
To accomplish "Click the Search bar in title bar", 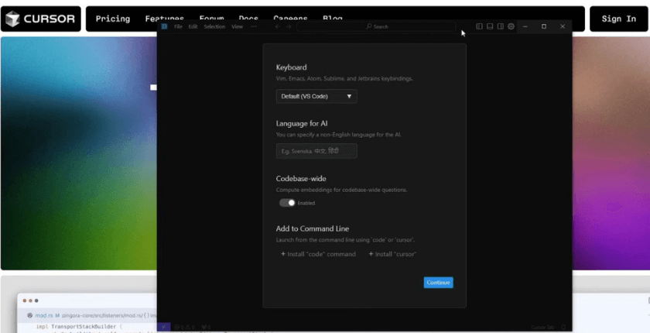I will pyautogui.click(x=377, y=26).
